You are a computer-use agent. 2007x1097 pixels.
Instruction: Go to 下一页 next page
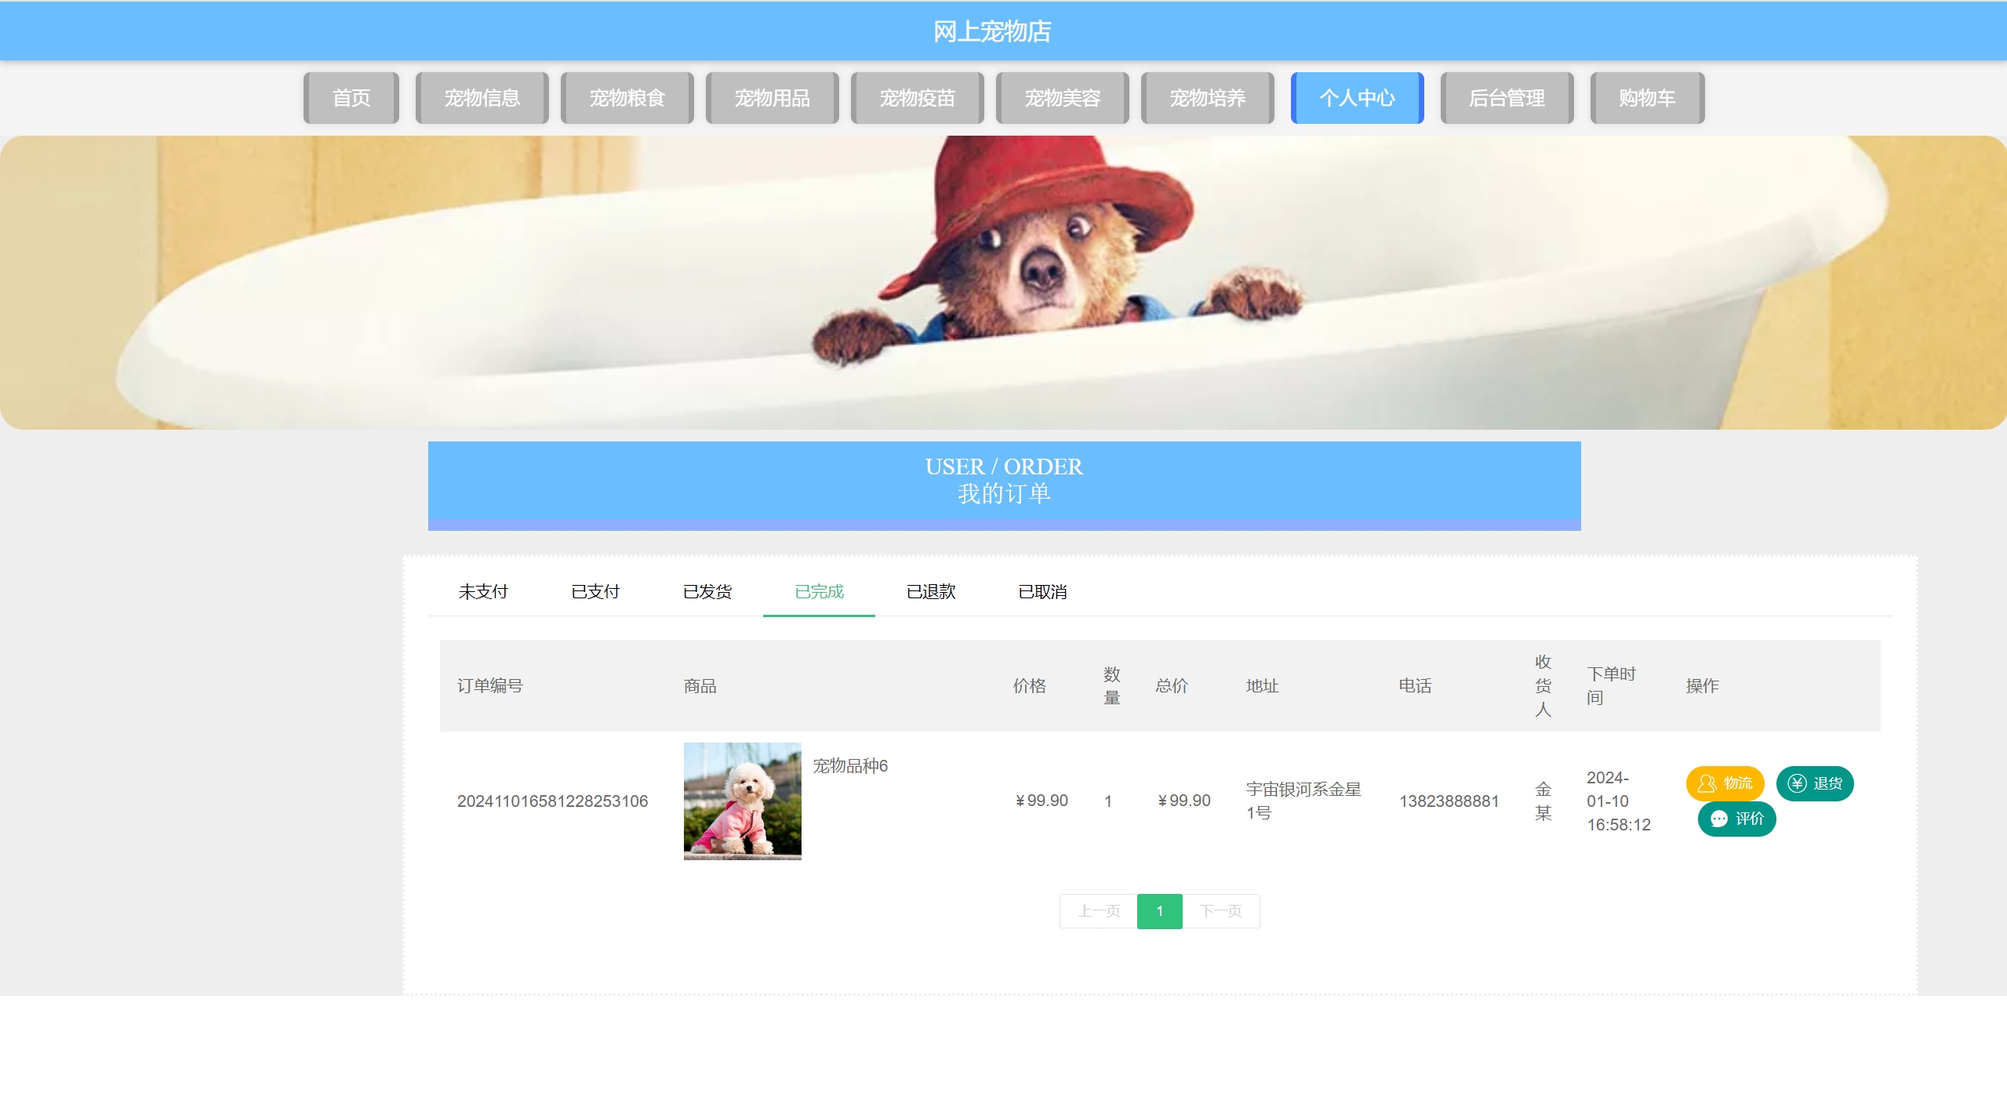(x=1220, y=910)
